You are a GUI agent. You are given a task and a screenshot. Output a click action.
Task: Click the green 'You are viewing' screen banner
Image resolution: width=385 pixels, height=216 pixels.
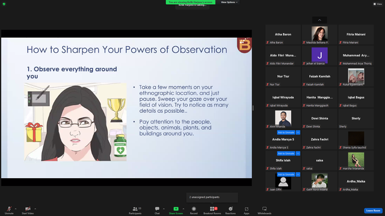click(x=191, y=2)
